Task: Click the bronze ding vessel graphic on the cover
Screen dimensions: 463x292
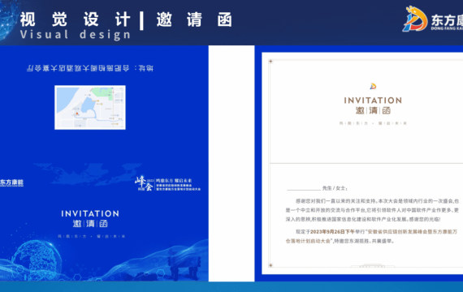Action: click(184, 268)
